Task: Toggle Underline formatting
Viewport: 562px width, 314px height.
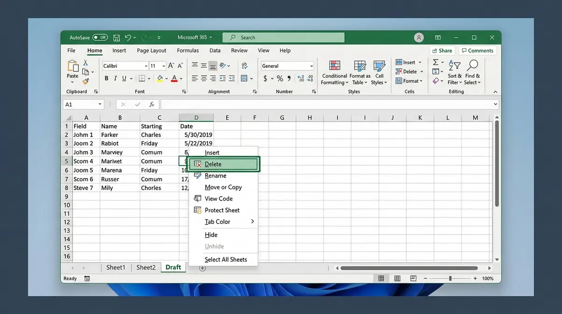Action: coord(124,78)
